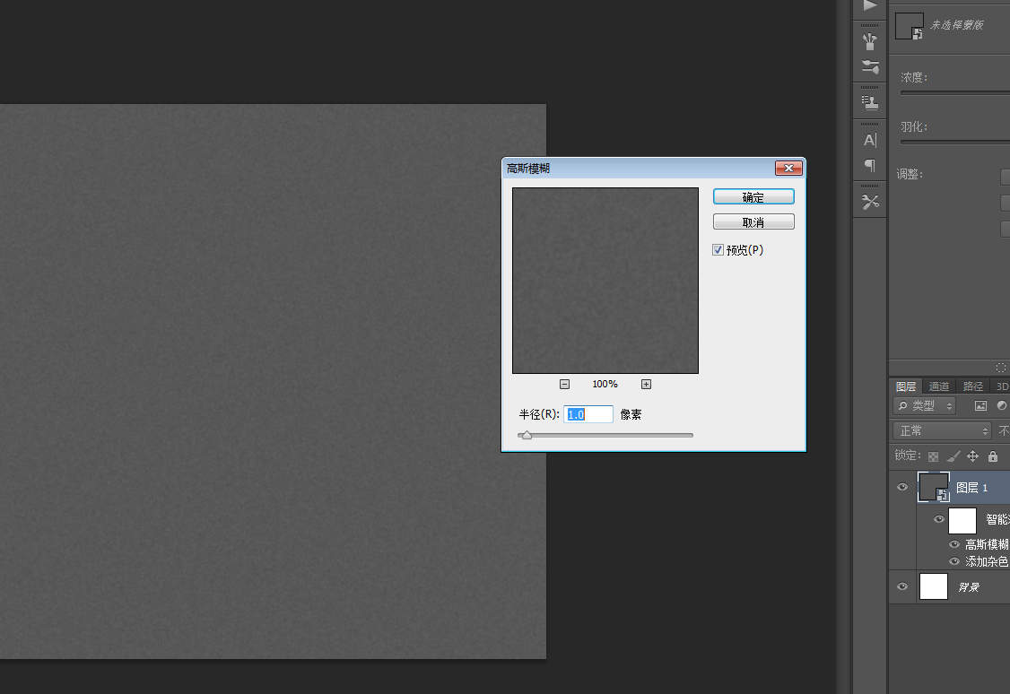
Task: Click the 未选择蒙版 label
Action: pyautogui.click(x=956, y=25)
